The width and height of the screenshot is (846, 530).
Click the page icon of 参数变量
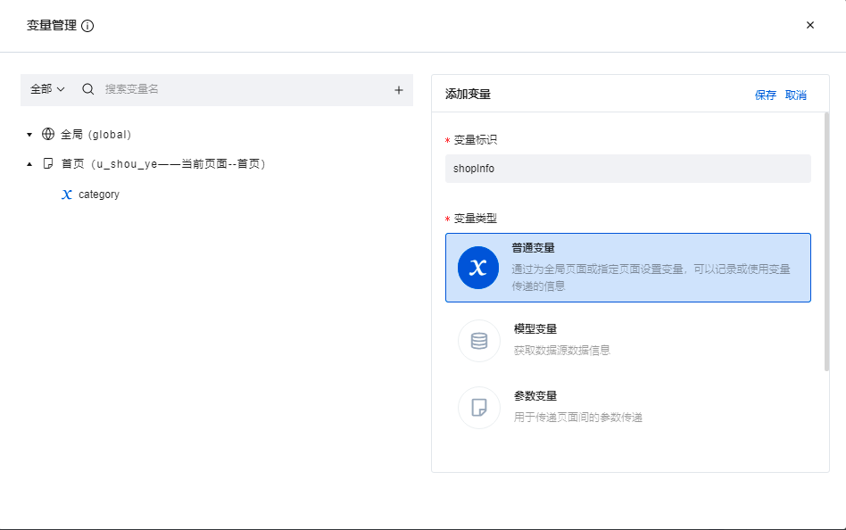click(x=479, y=408)
